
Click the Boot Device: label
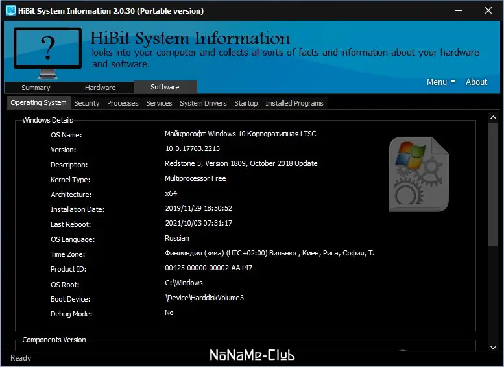[x=71, y=299]
